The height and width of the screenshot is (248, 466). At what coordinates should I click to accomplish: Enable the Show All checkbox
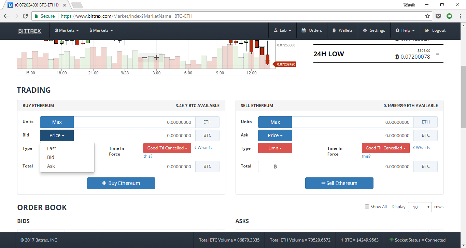367,206
